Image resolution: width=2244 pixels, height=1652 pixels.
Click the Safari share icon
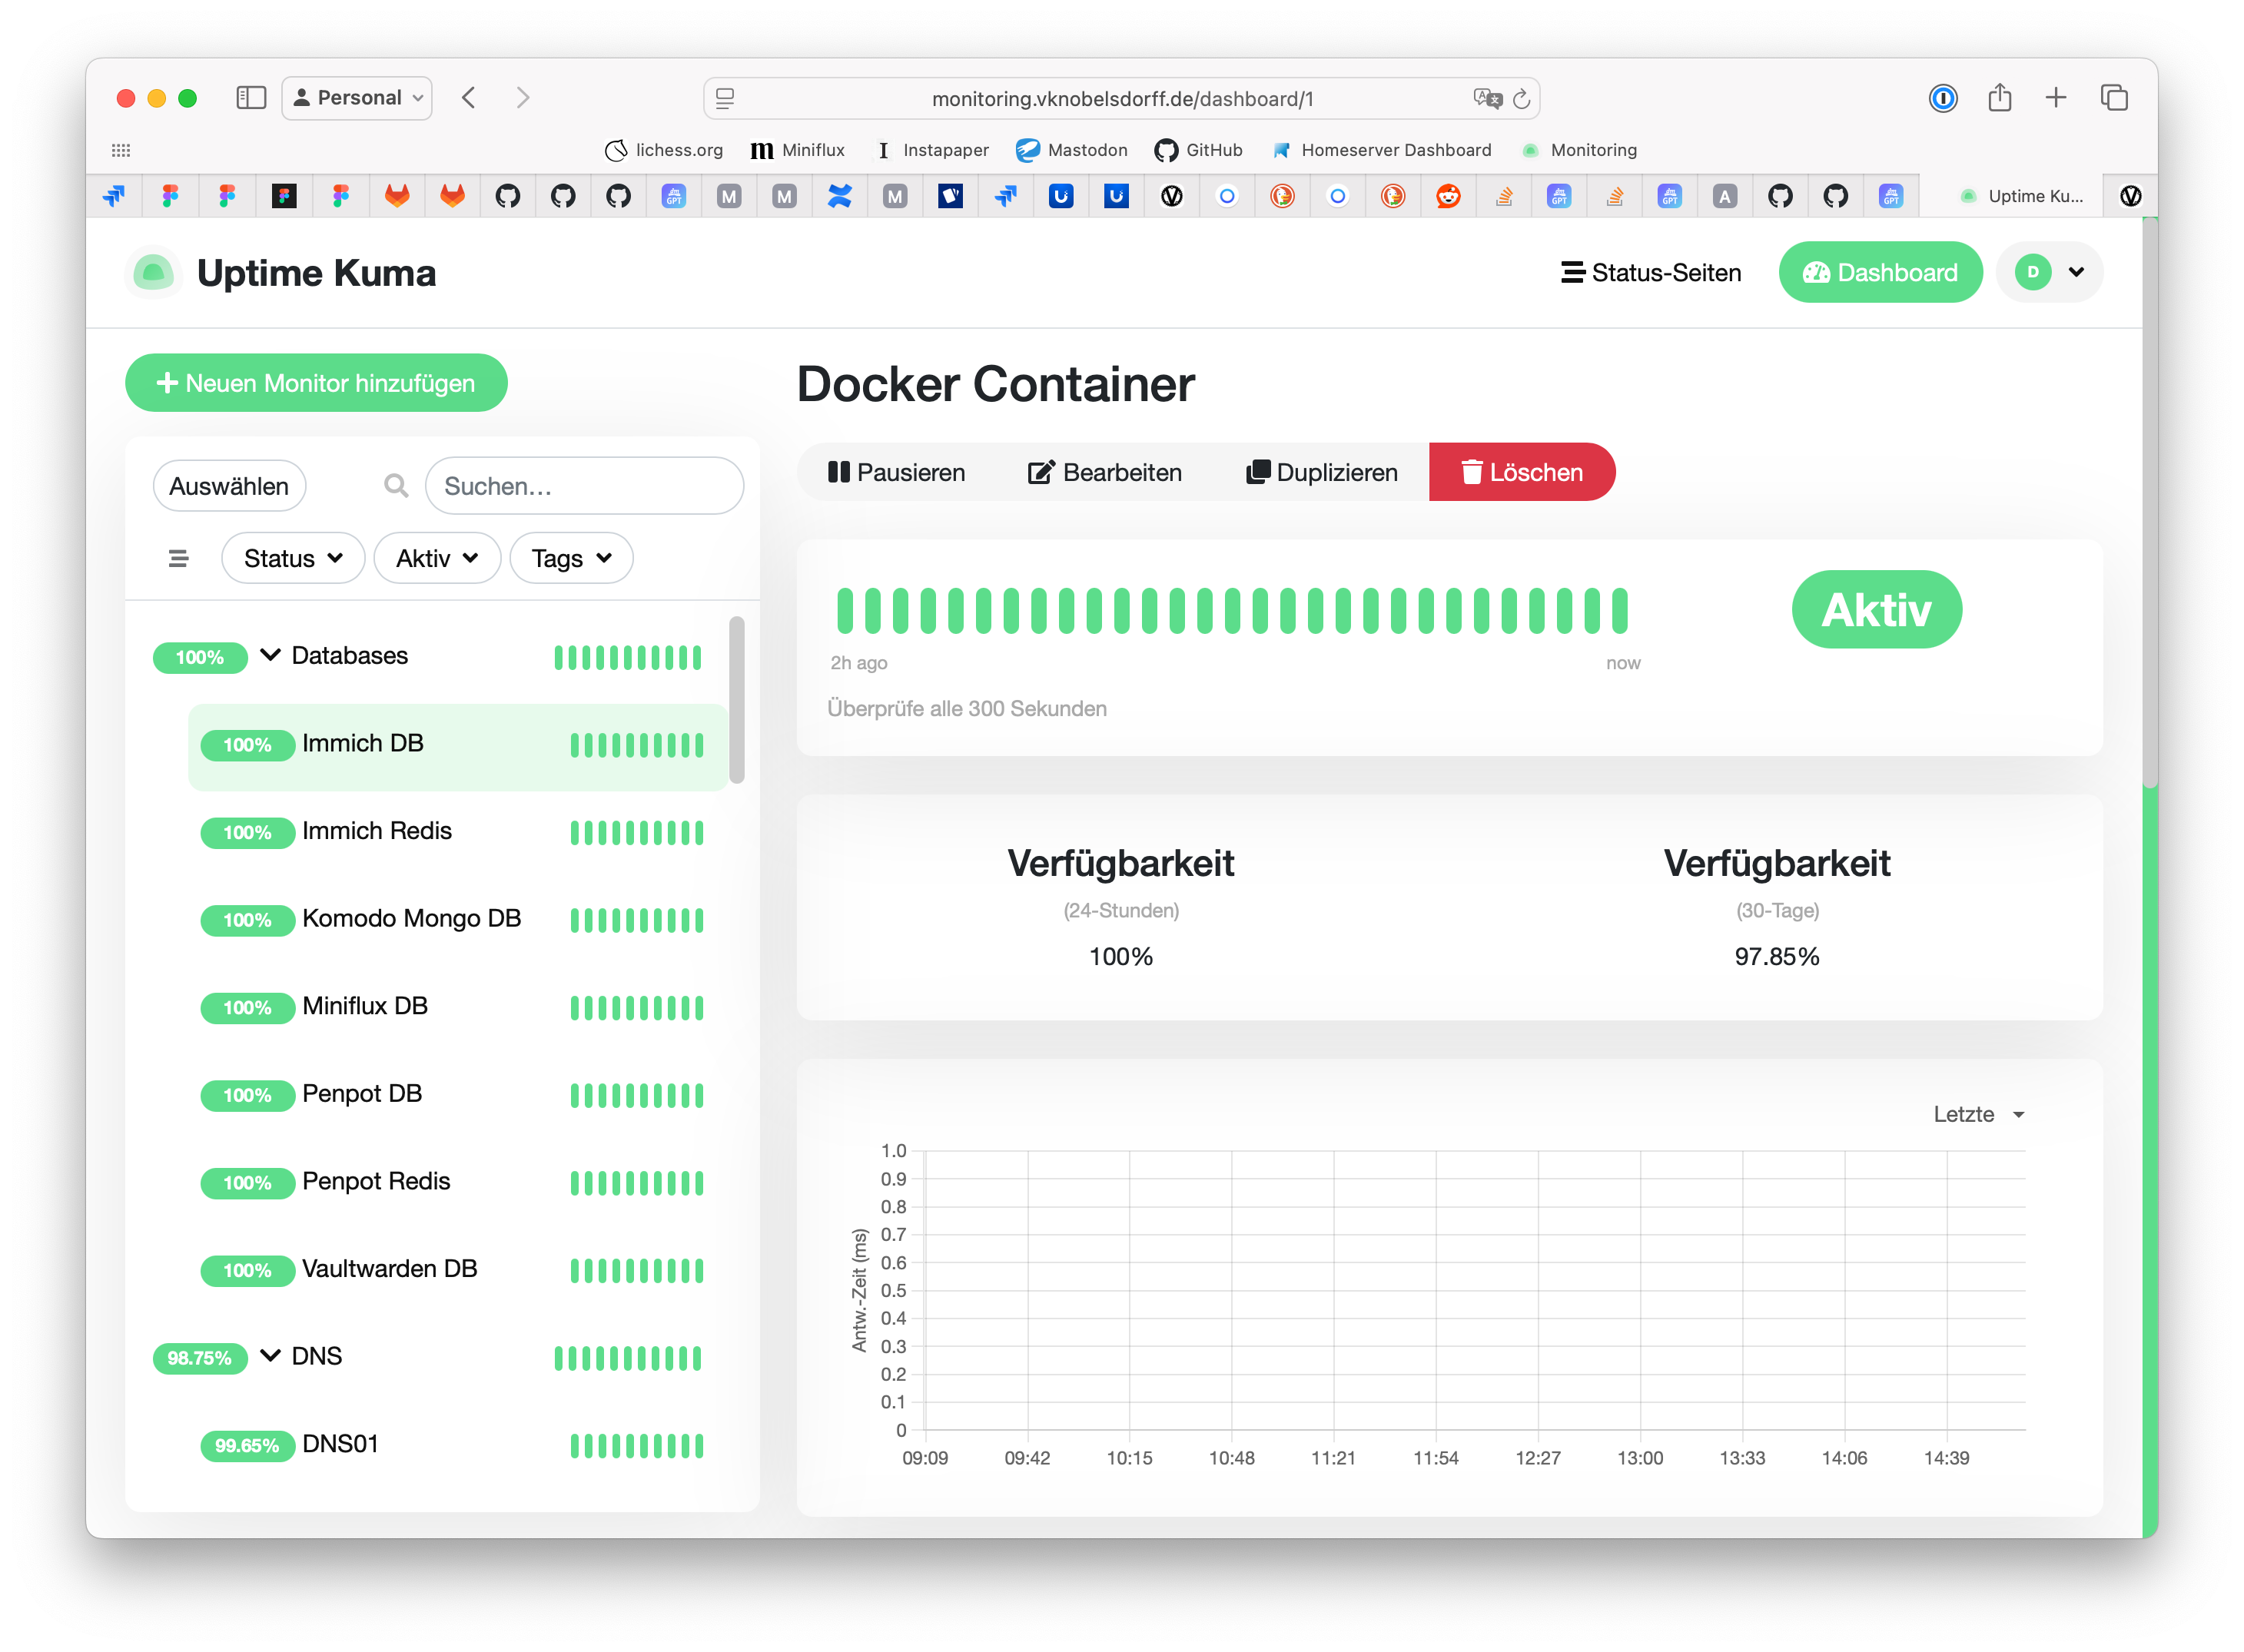click(x=1999, y=98)
